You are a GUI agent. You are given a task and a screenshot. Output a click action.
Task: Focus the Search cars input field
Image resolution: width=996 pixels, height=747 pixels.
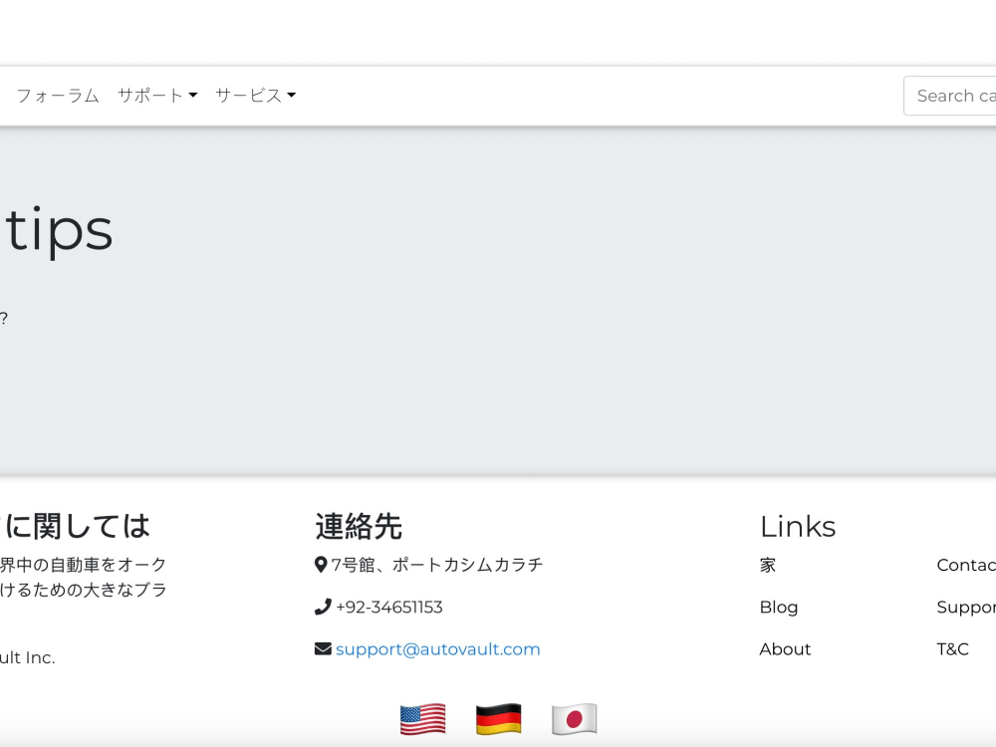(950, 96)
